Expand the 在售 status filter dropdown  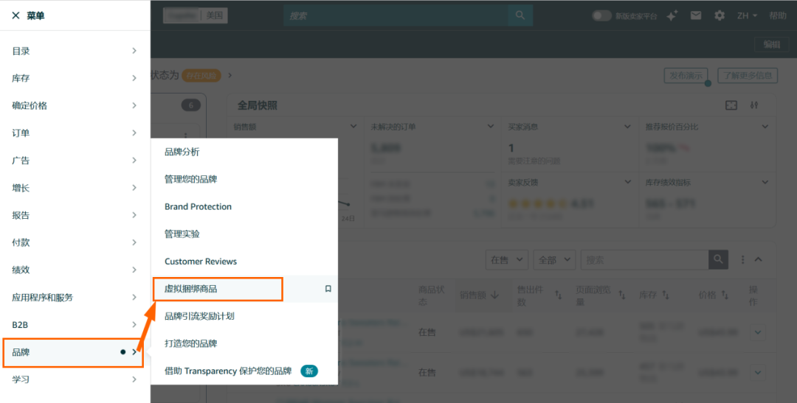click(x=508, y=259)
